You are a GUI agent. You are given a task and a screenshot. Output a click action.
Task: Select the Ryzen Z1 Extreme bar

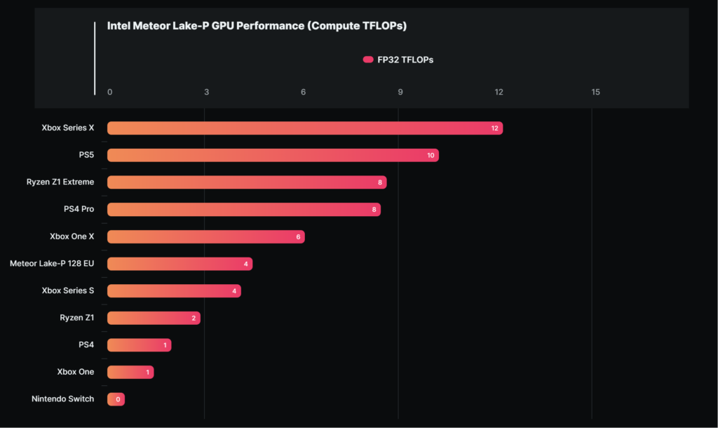click(247, 182)
